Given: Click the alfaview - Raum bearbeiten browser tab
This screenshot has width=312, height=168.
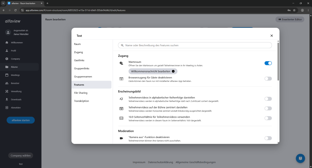Looking at the screenshot, I should pos(26,3).
